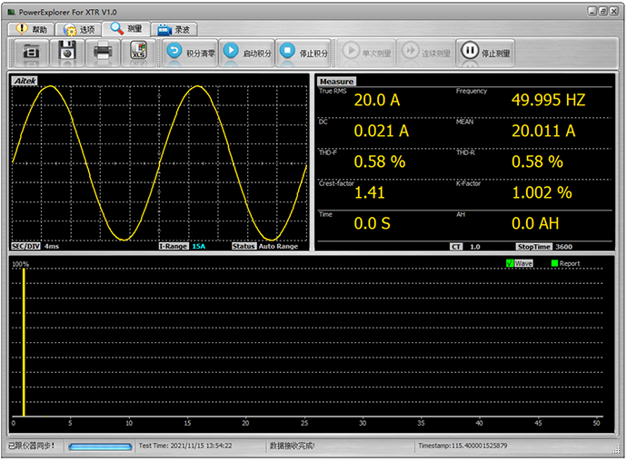Maximize the PowerExplorer window
The width and height of the screenshot is (627, 461).
[603, 11]
